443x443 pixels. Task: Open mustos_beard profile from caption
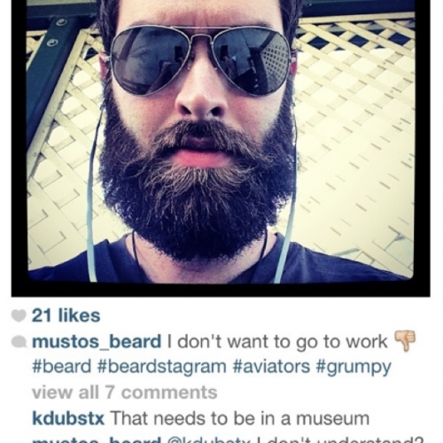pyautogui.click(x=97, y=342)
